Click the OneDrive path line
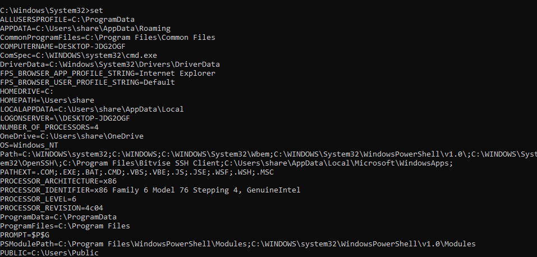 (x=72, y=136)
